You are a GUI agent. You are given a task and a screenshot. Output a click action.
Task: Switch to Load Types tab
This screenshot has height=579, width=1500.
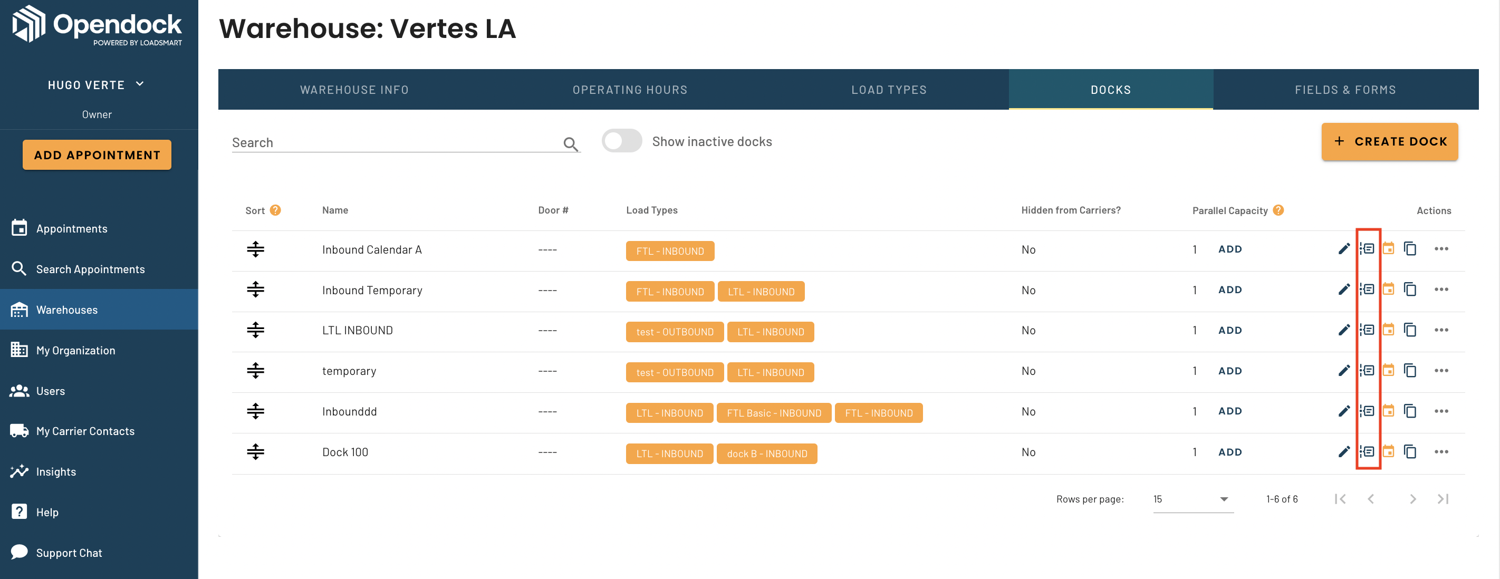889,90
